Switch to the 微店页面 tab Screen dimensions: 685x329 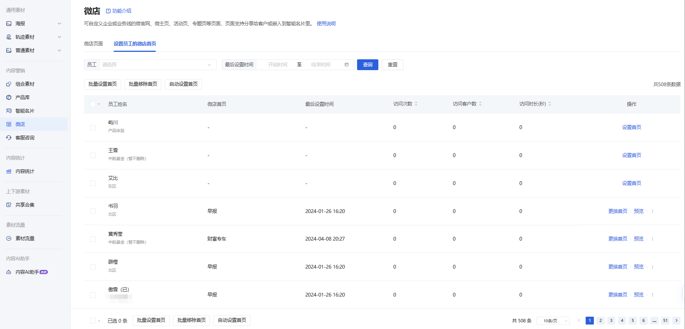[93, 44]
